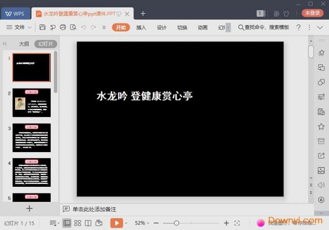
Task: Click the slide panel vertical scrollbar
Action: coord(55,72)
